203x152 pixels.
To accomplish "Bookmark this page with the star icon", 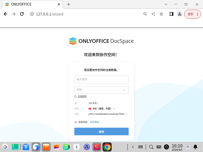I will click(161, 14).
